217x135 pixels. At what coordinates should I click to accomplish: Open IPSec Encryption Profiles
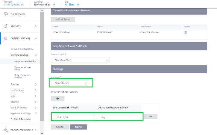[23, 76]
